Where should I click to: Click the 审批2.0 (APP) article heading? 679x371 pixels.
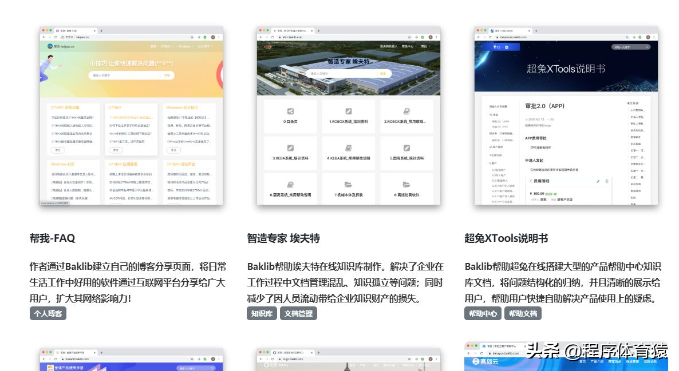[545, 106]
